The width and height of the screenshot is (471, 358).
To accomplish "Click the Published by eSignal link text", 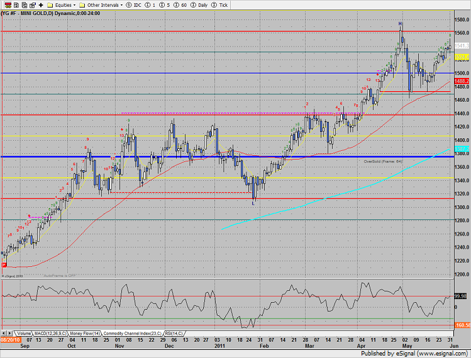I will (414, 353).
